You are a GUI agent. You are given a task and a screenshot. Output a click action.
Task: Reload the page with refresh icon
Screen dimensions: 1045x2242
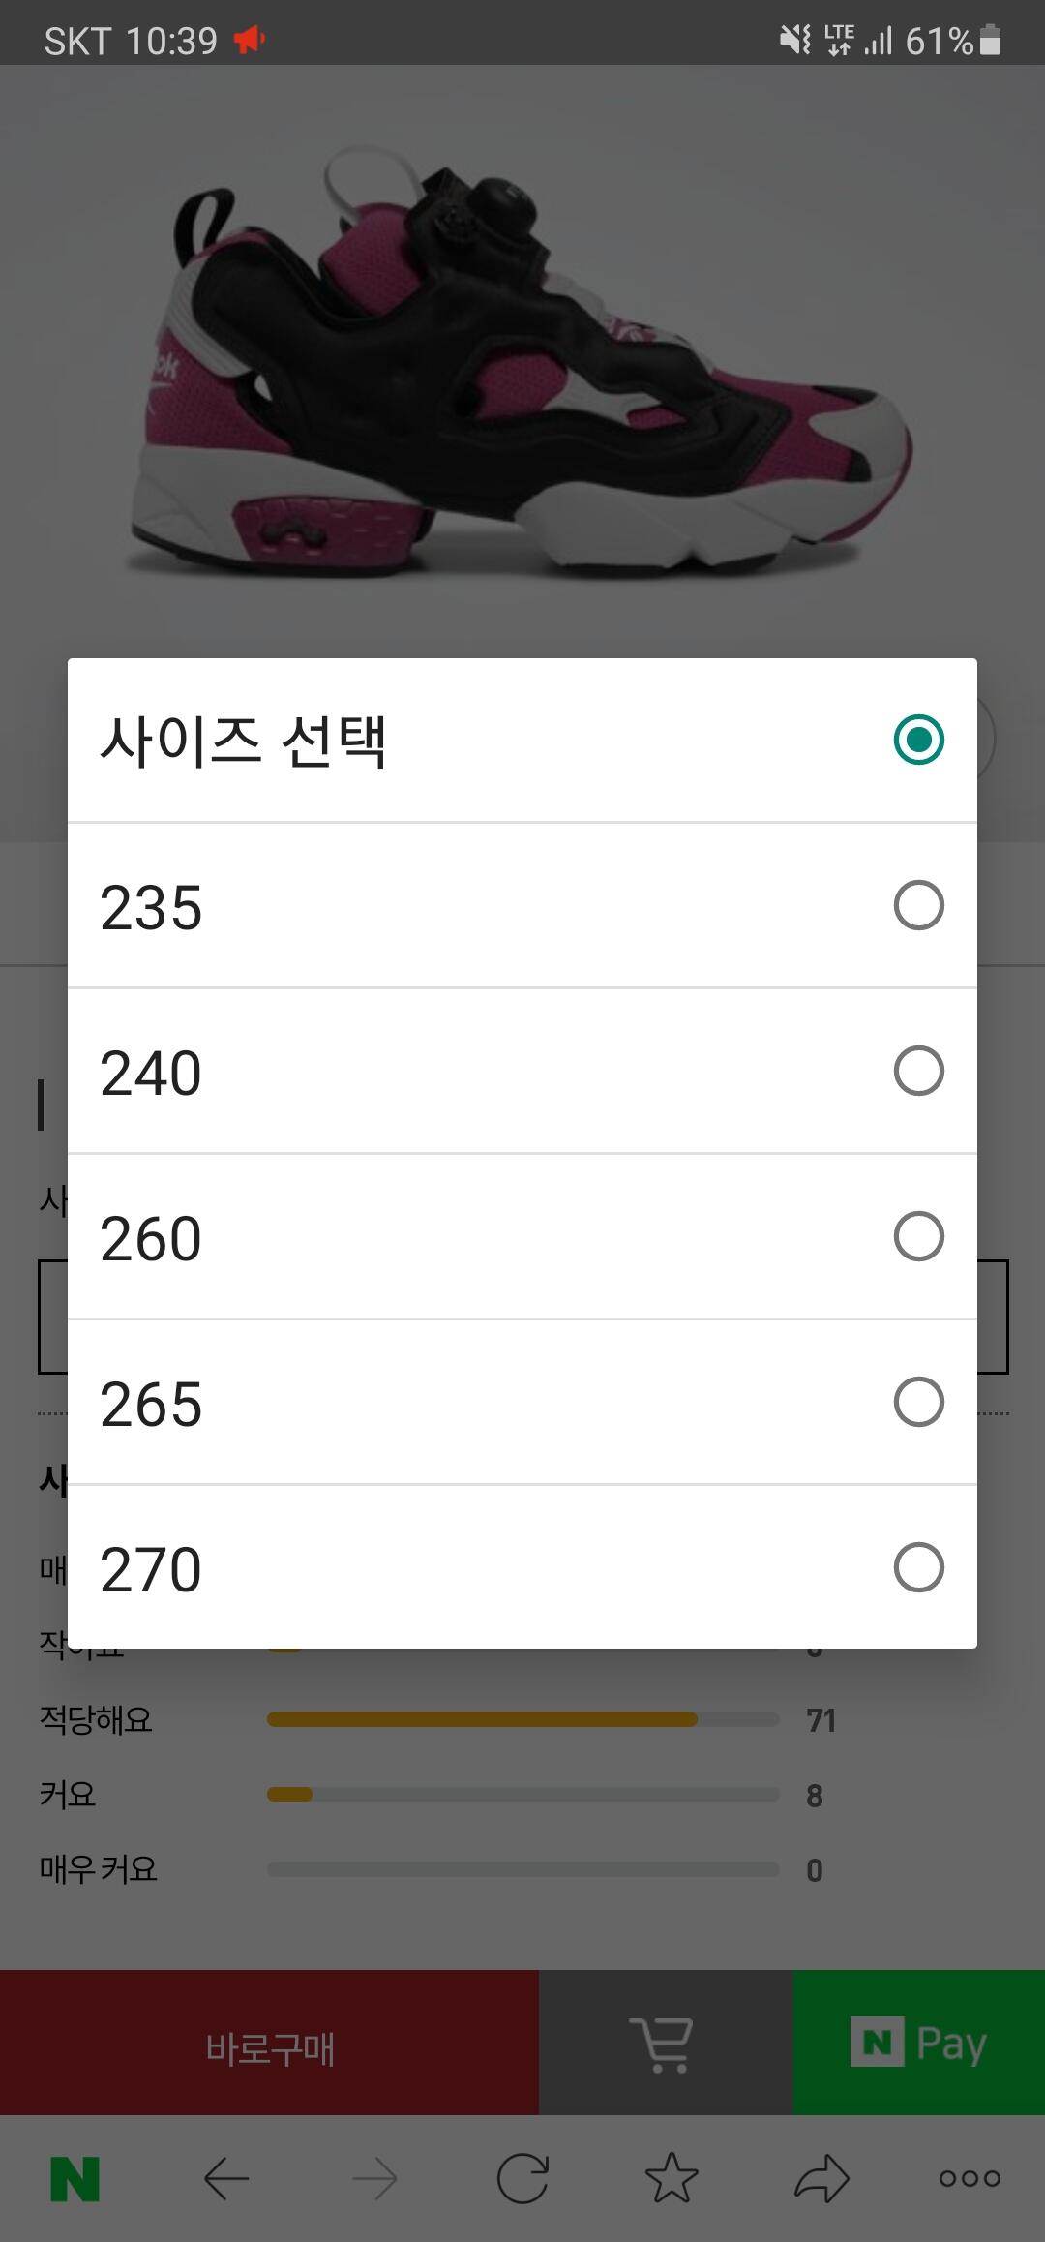click(522, 2179)
